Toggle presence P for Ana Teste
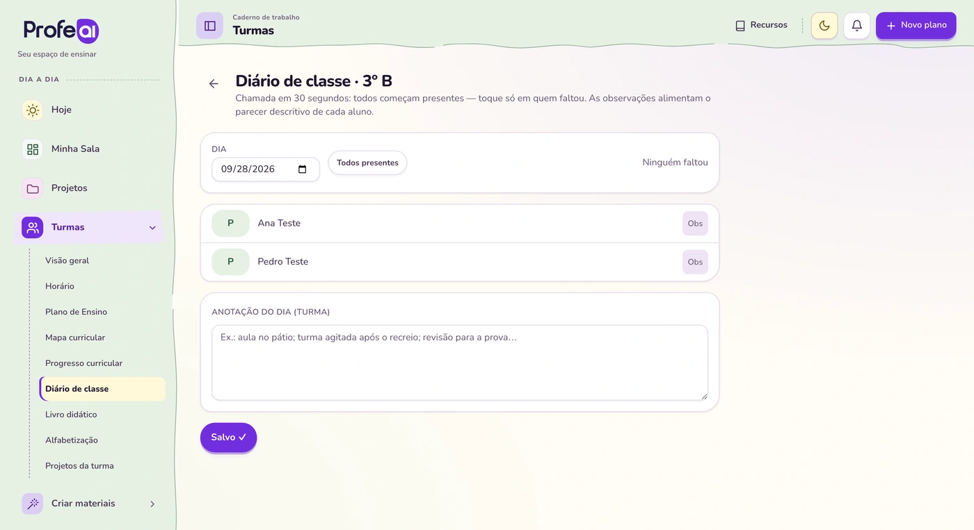This screenshot has width=974, height=530. pos(230,224)
